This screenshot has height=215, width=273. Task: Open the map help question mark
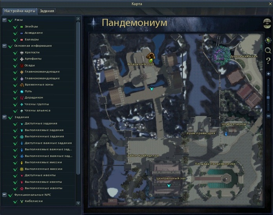click(268, 61)
